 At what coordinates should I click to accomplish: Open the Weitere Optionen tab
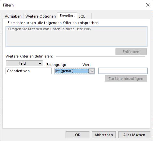coord(40,16)
